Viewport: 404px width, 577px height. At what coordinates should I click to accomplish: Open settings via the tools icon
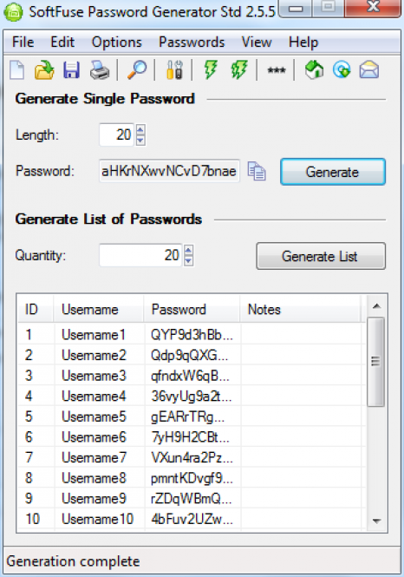point(174,70)
